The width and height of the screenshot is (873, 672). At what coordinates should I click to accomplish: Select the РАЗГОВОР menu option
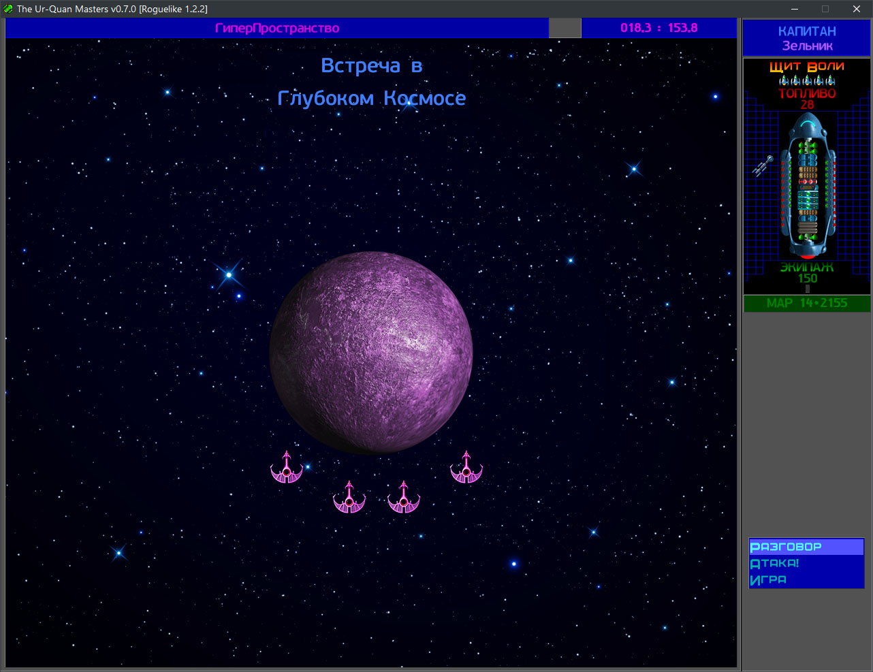click(x=806, y=547)
